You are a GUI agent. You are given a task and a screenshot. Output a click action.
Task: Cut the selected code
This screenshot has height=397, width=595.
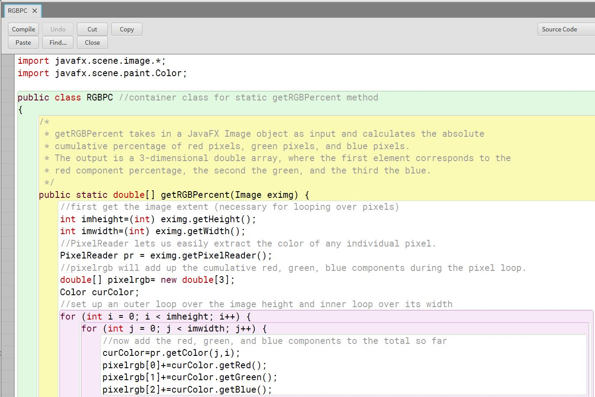coord(92,29)
